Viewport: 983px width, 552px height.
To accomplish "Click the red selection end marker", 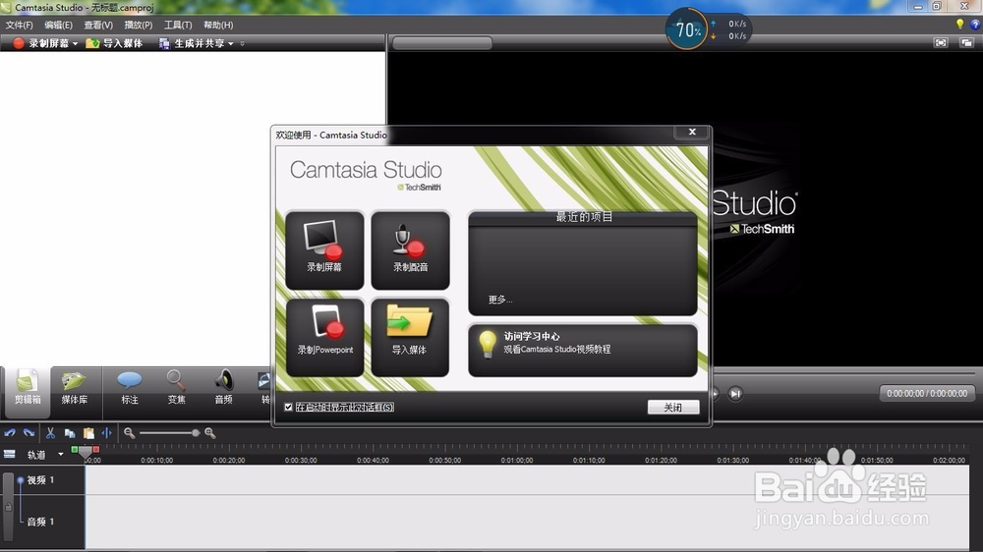I will [96, 449].
